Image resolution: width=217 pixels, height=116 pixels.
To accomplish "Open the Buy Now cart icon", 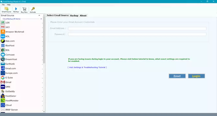I will (x=24, y=9).
